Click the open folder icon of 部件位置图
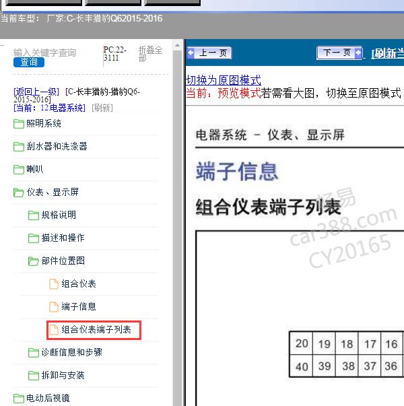 click(34, 261)
